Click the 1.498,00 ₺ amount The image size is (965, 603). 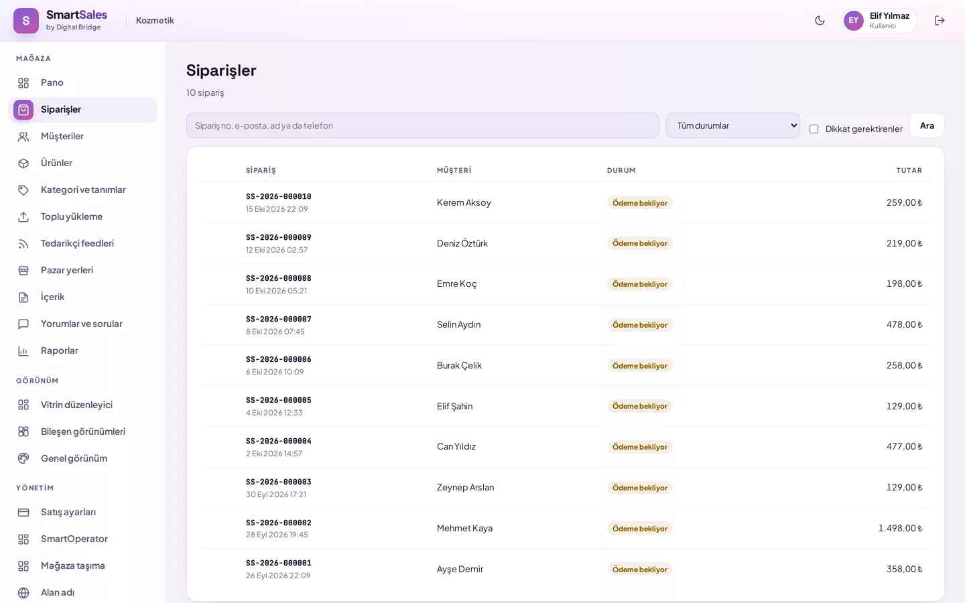tap(901, 528)
